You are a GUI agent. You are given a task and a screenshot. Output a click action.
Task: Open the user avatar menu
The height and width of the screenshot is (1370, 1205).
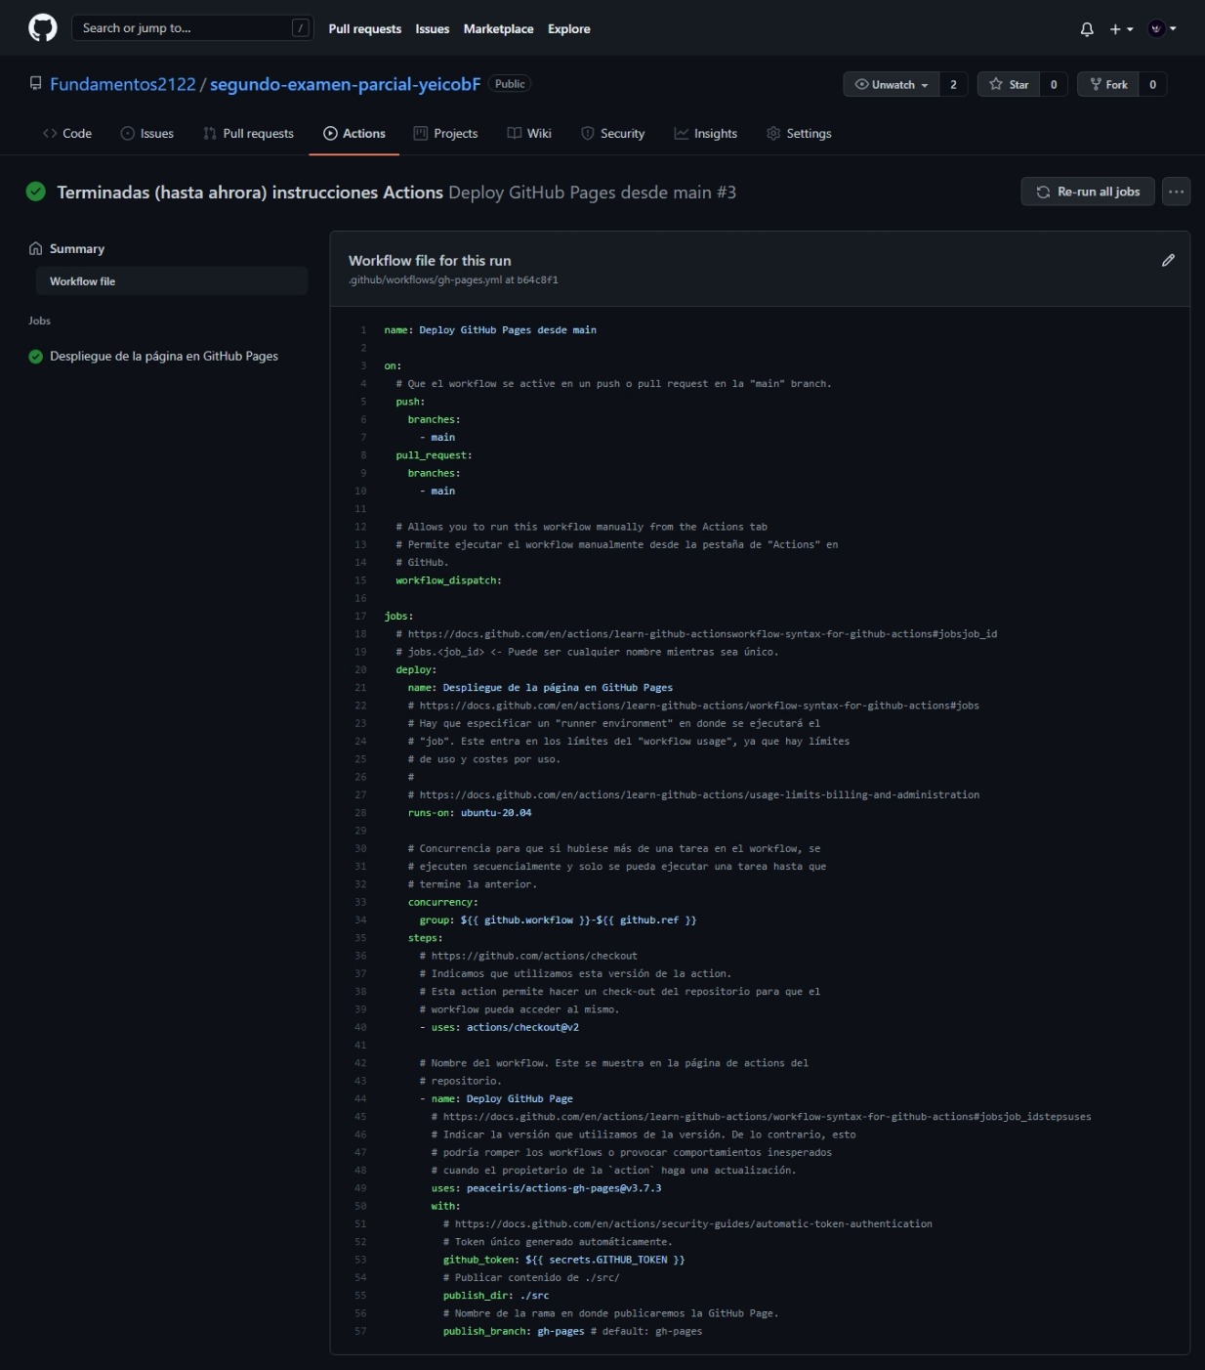pyautogui.click(x=1162, y=29)
